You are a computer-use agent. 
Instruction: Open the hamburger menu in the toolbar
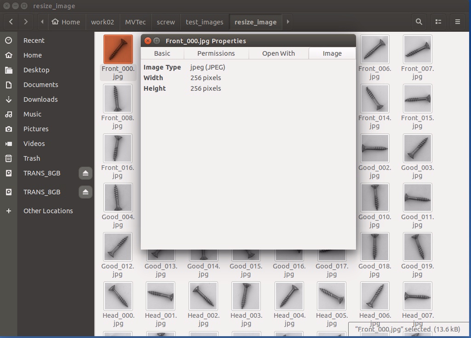458,22
